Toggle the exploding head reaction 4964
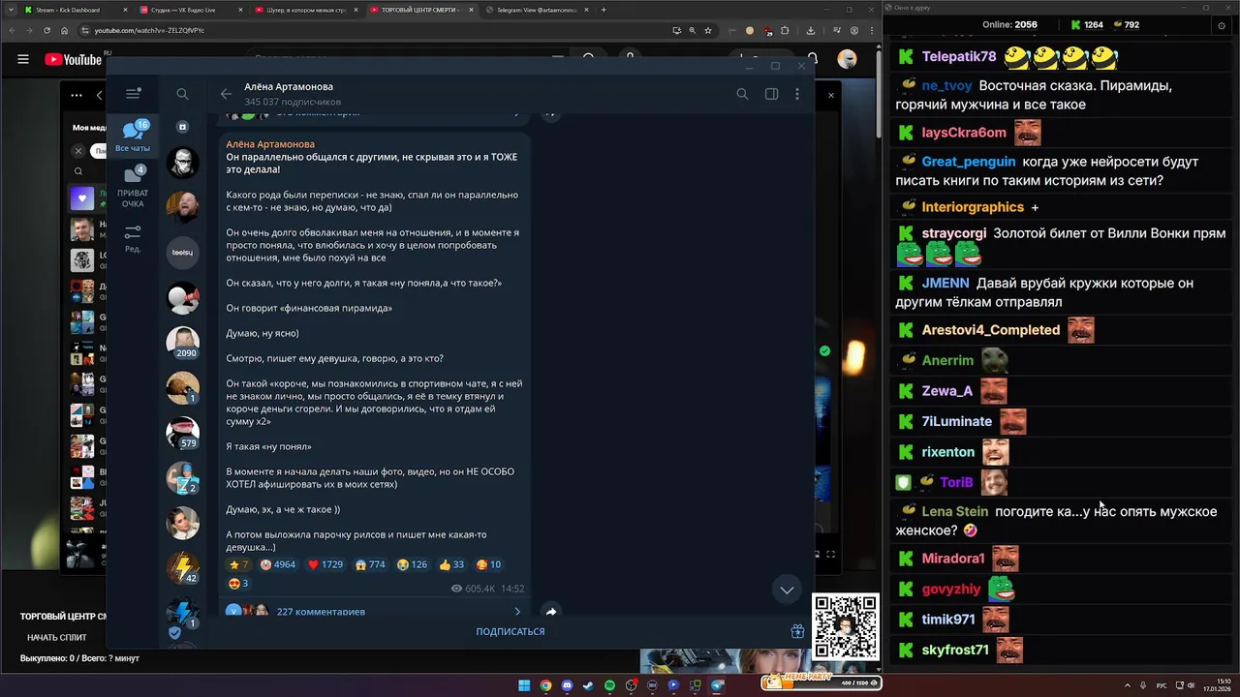The width and height of the screenshot is (1240, 697). click(278, 564)
